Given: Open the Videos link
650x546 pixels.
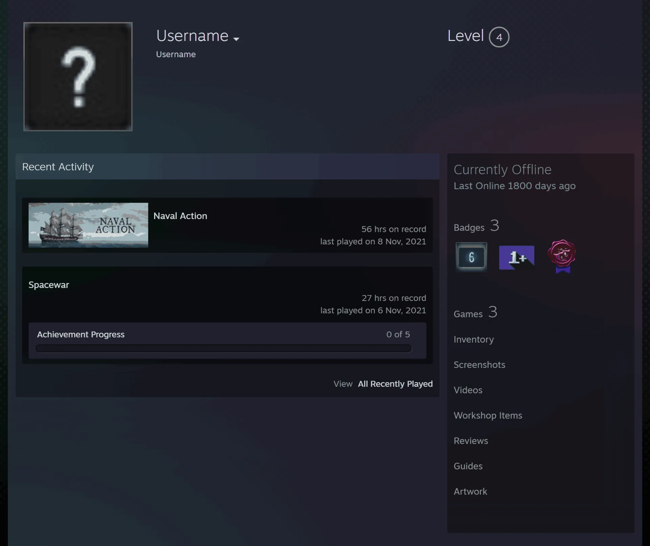Looking at the screenshot, I should [468, 390].
